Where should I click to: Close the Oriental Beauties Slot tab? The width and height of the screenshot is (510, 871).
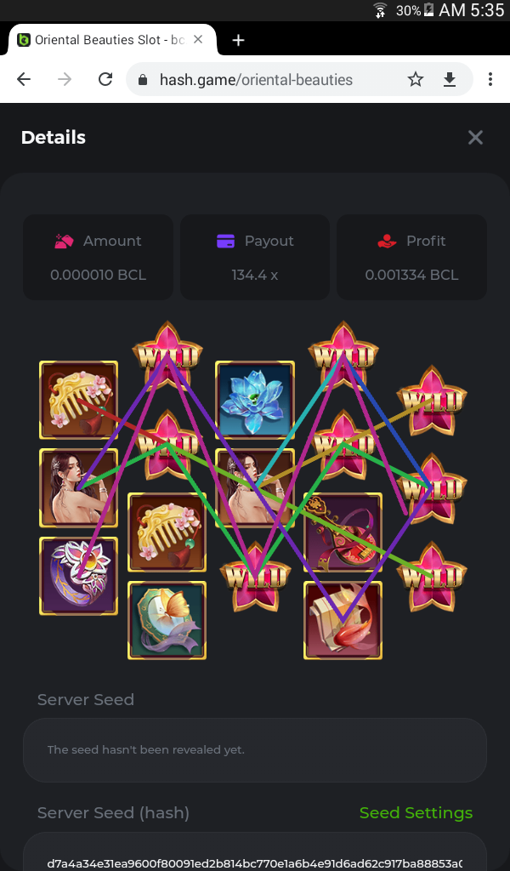(198, 39)
